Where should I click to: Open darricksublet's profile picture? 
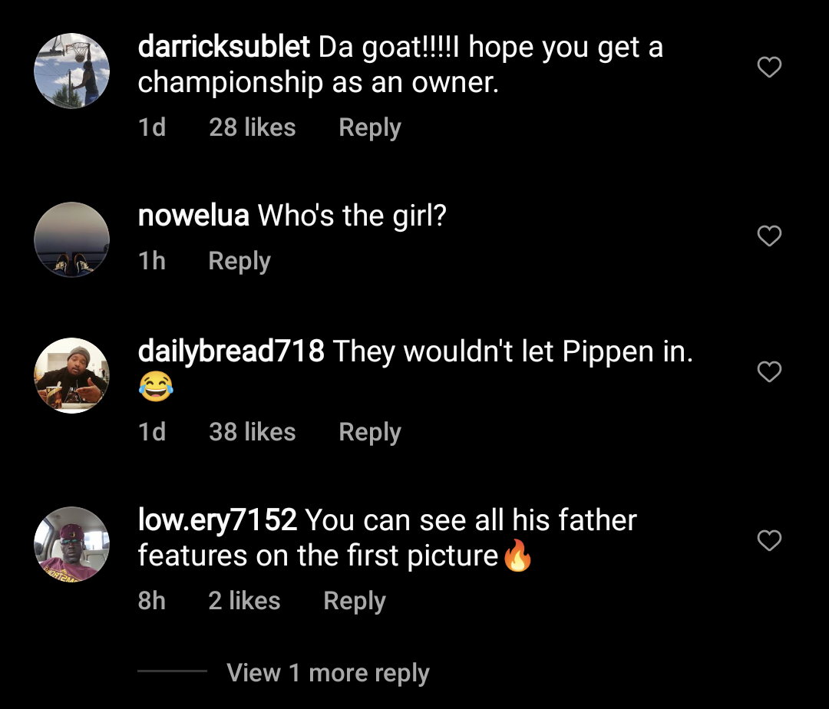tap(72, 71)
